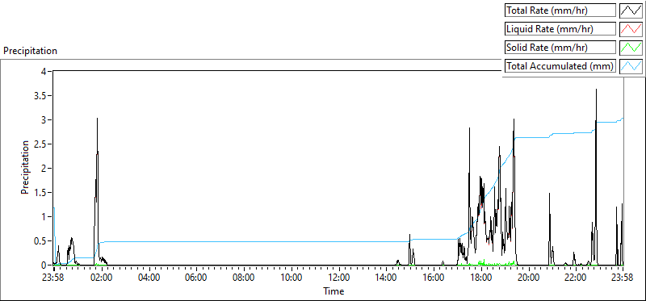The height and width of the screenshot is (301, 646).
Task: Click the 14:00 time axis marker
Action: click(386, 277)
